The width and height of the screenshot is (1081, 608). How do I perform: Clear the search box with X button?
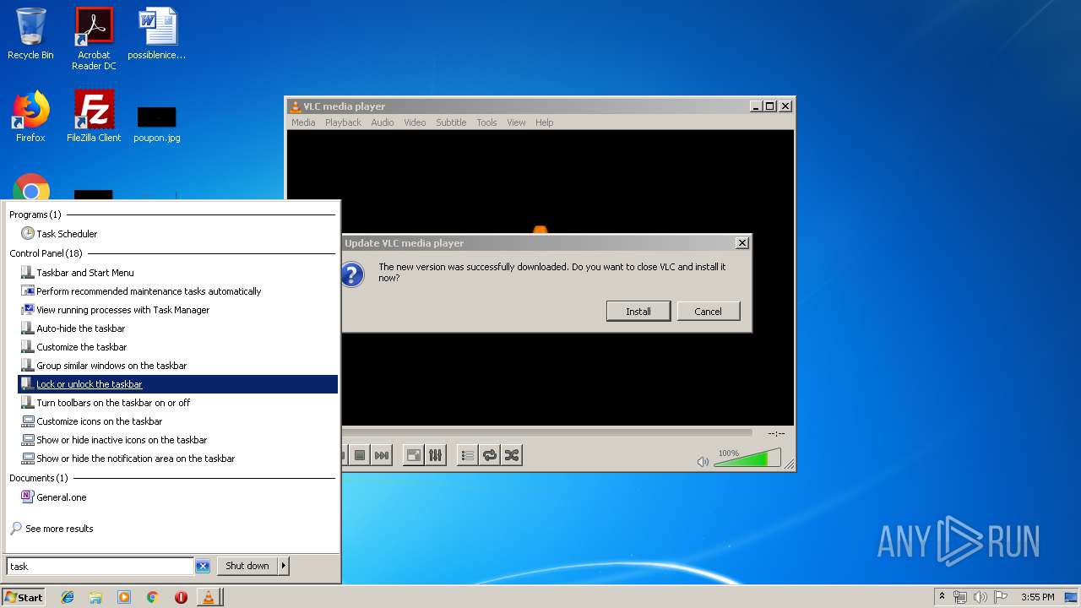click(203, 566)
